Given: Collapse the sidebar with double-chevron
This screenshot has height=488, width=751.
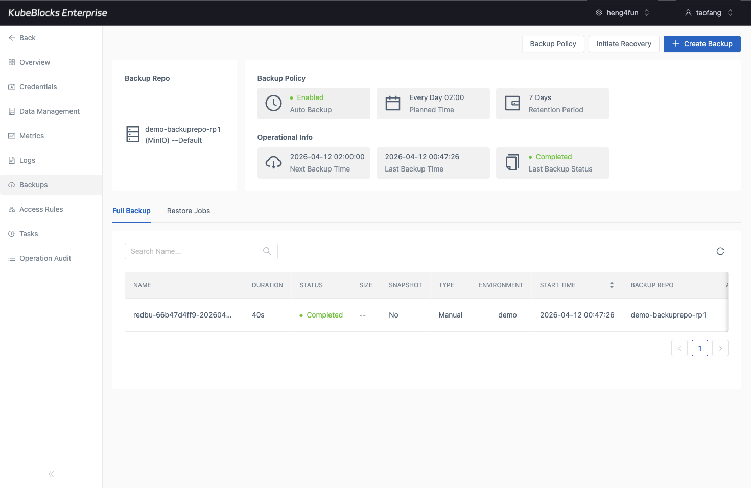Looking at the screenshot, I should pyautogui.click(x=51, y=474).
